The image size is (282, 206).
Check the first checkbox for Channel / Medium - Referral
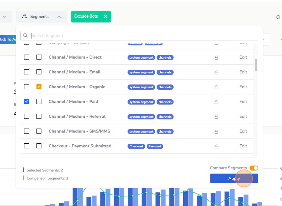pyautogui.click(x=26, y=116)
